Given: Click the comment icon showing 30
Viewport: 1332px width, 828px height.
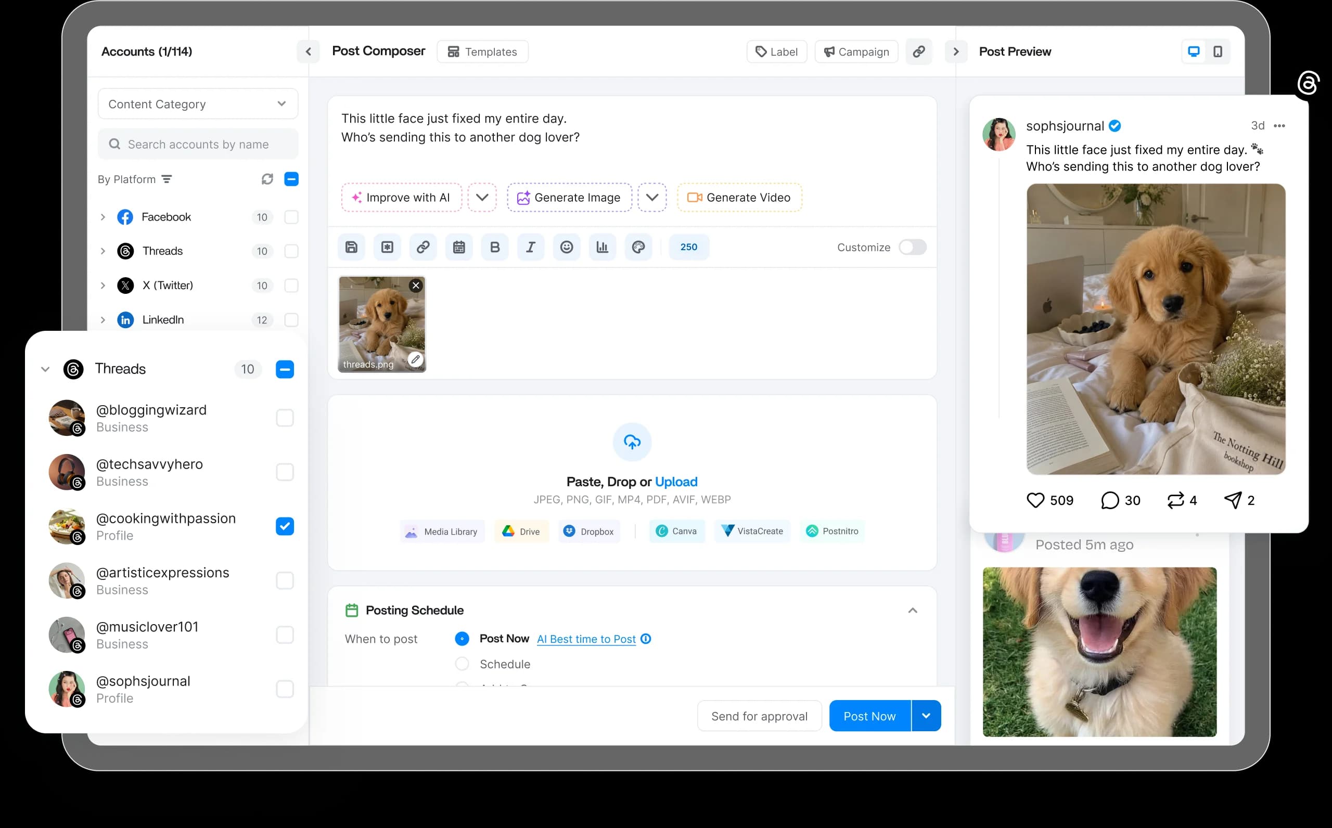Looking at the screenshot, I should point(1110,500).
